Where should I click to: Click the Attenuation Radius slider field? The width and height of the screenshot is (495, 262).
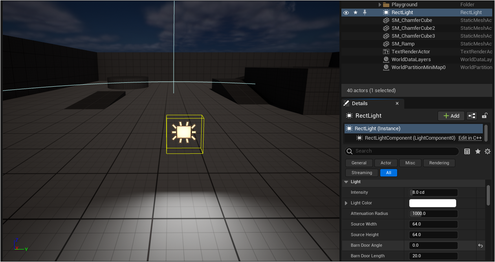(434, 214)
